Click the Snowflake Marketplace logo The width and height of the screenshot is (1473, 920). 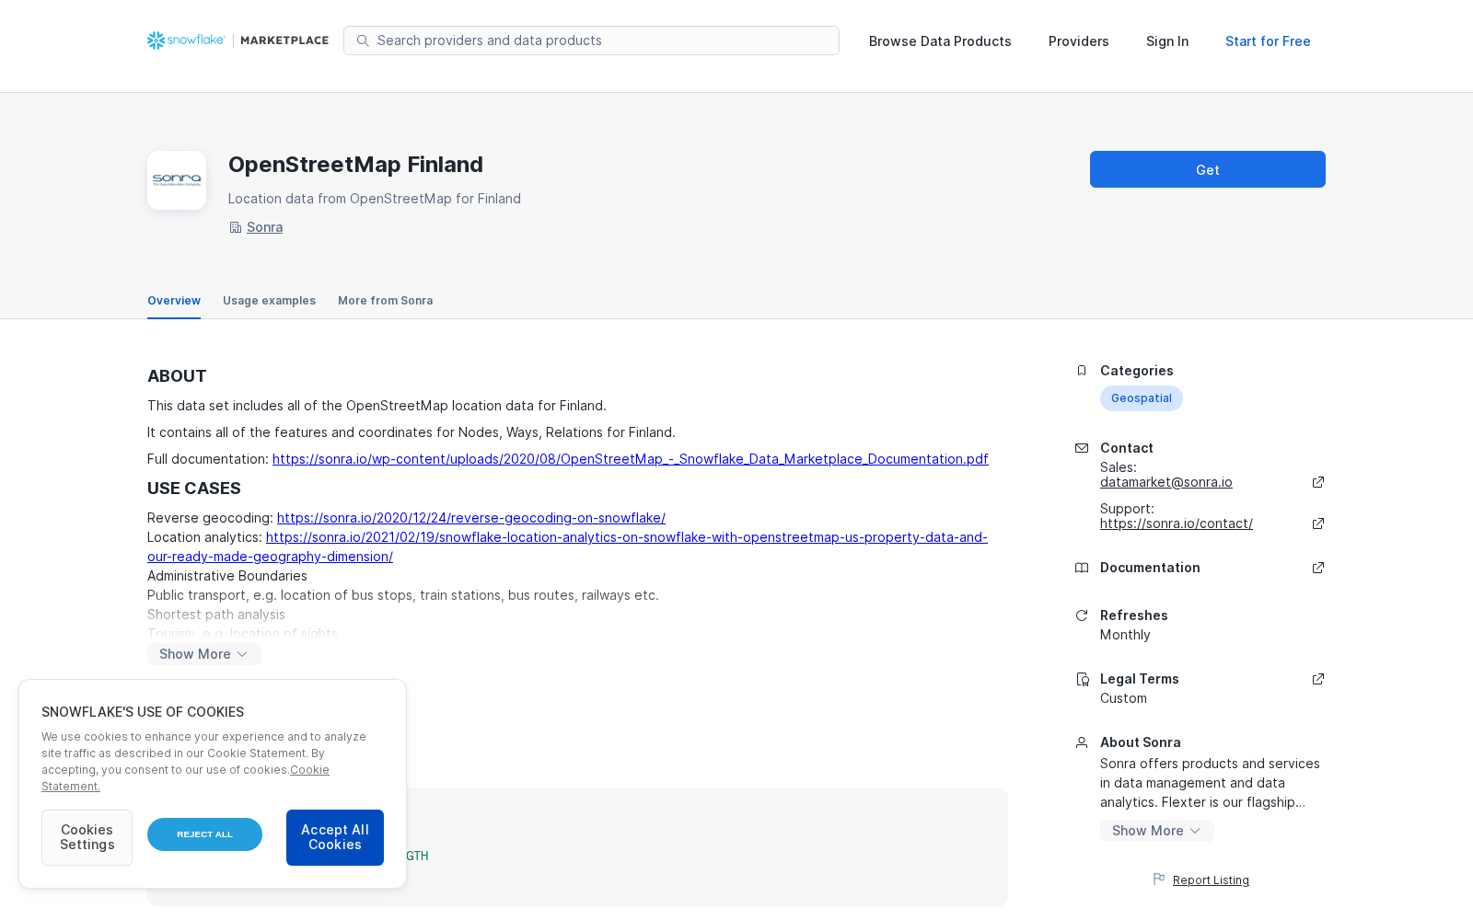tap(238, 40)
